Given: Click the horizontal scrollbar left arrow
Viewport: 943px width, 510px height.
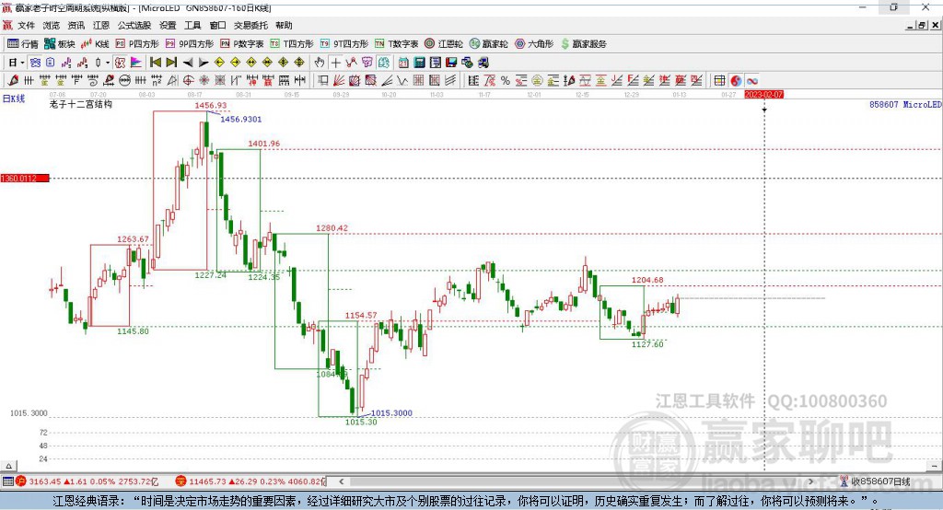Looking at the screenshot, I should (x=342, y=481).
